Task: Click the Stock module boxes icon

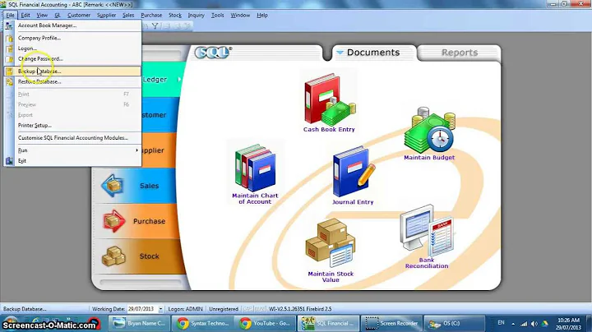Action: [x=113, y=256]
